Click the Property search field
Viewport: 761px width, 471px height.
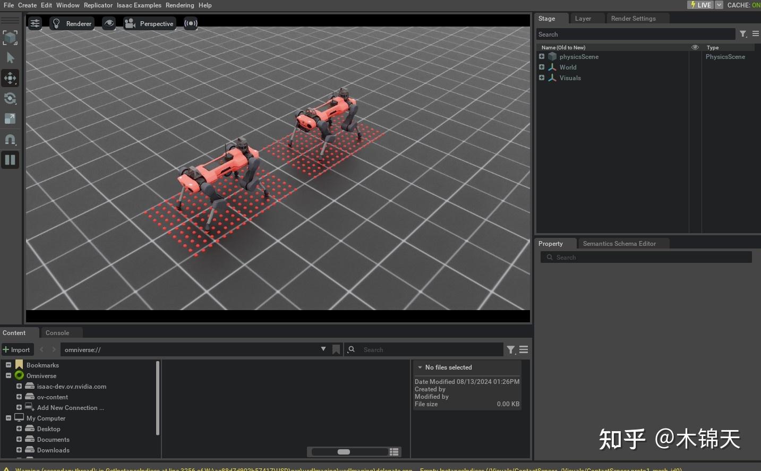[x=646, y=258]
